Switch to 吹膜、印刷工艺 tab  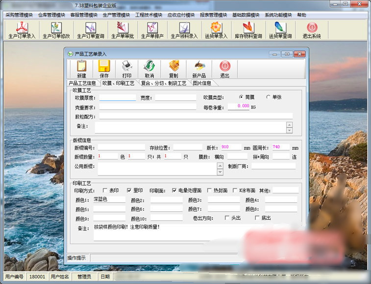118,83
